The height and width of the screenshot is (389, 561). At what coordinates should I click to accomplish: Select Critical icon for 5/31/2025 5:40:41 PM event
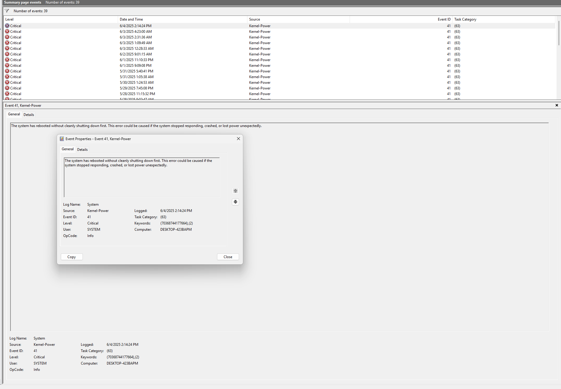(x=7, y=71)
